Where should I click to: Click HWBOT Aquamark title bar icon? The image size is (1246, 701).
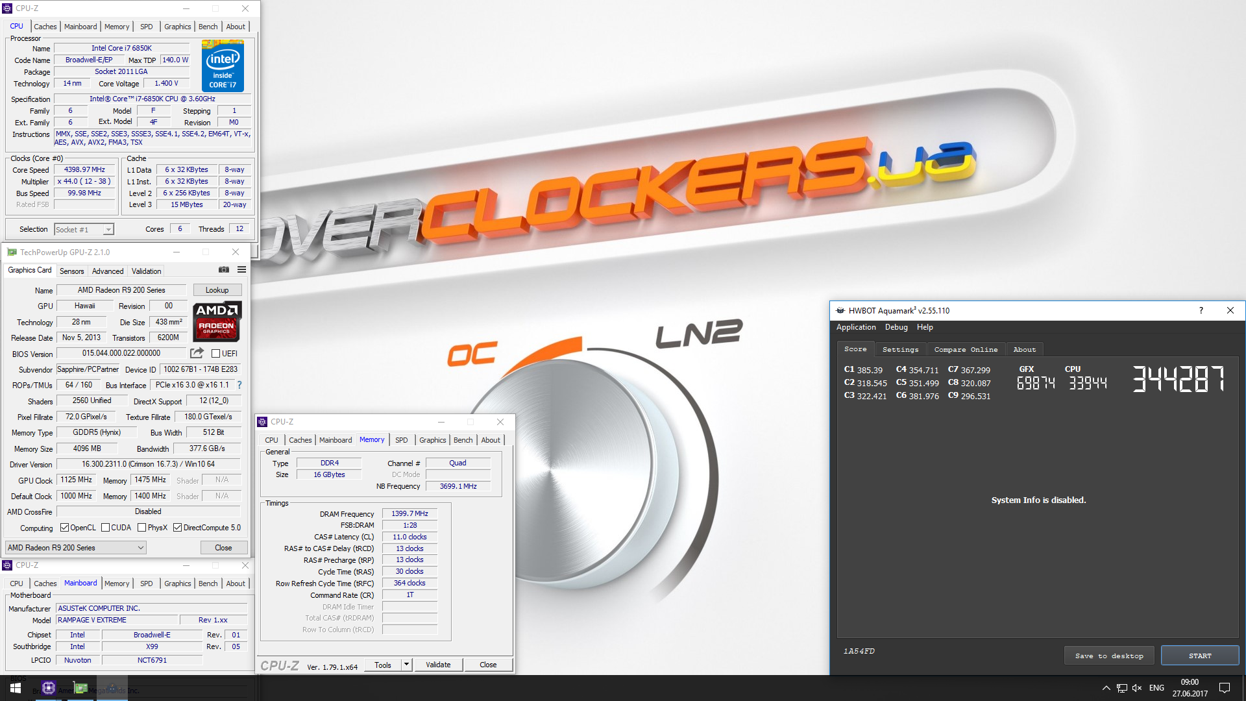840,310
